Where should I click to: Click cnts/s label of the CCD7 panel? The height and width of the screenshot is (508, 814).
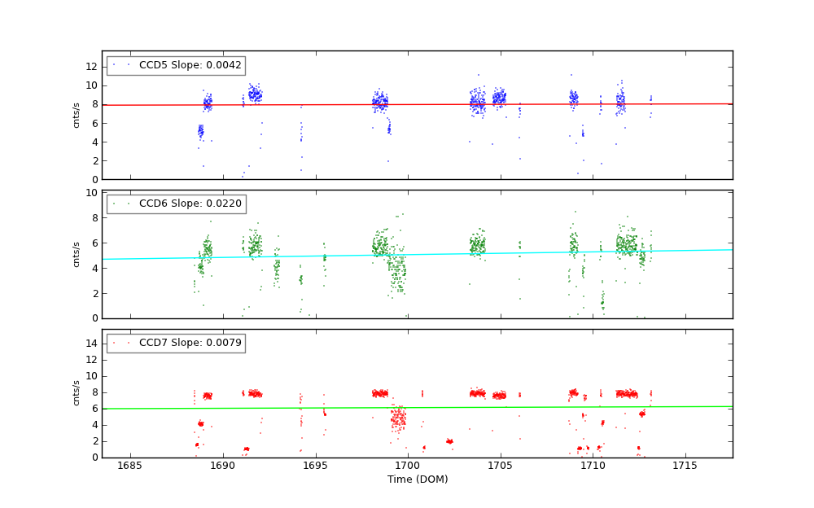point(77,393)
